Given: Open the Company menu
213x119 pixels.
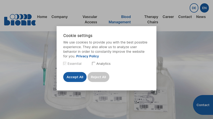Looking at the screenshot, I should click(x=59, y=17).
